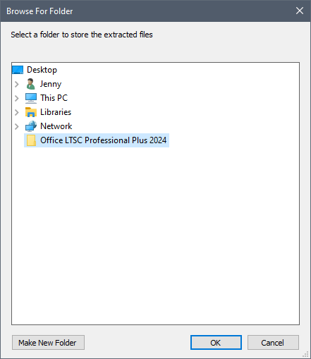Expand the Libraries node
This screenshot has height=359, width=311.
pyautogui.click(x=17, y=112)
